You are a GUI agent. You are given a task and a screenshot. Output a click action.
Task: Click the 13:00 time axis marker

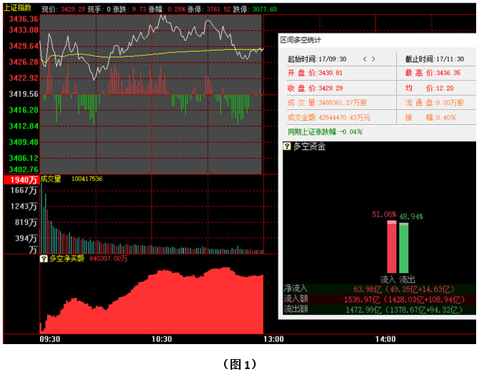coord(273,339)
